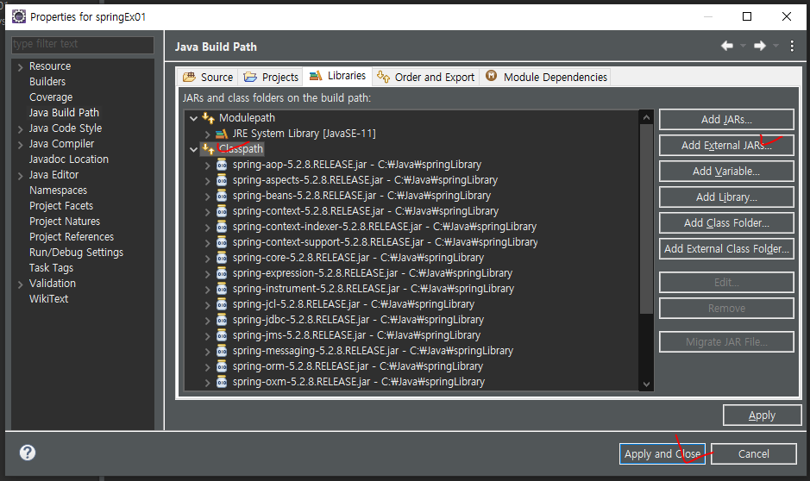Click the spring-oxm jar file icon

coord(222,382)
